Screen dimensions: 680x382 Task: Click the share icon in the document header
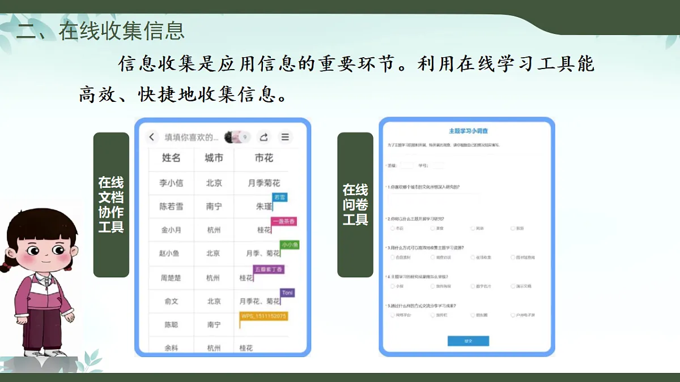263,137
